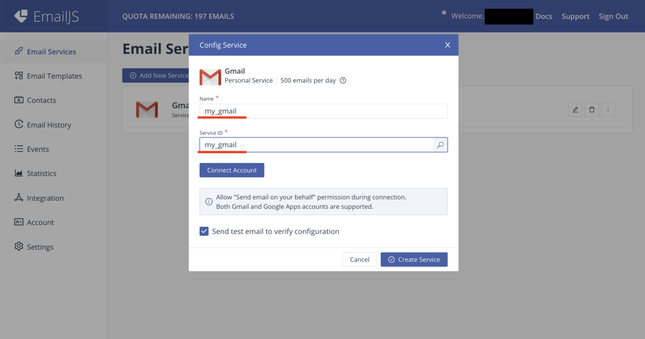Click the Integration nodes icon
645x339 pixels.
click(x=19, y=197)
